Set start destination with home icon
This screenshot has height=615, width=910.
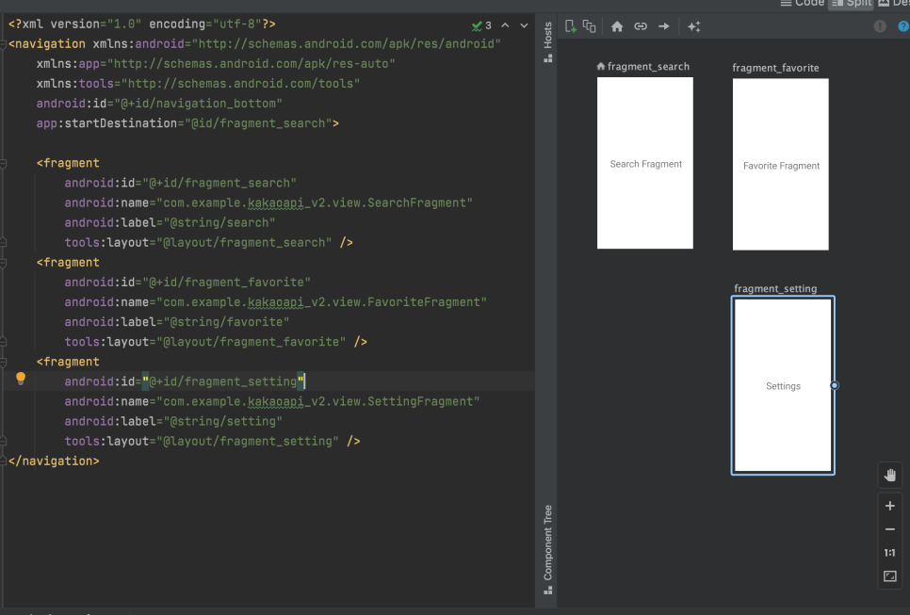[617, 26]
